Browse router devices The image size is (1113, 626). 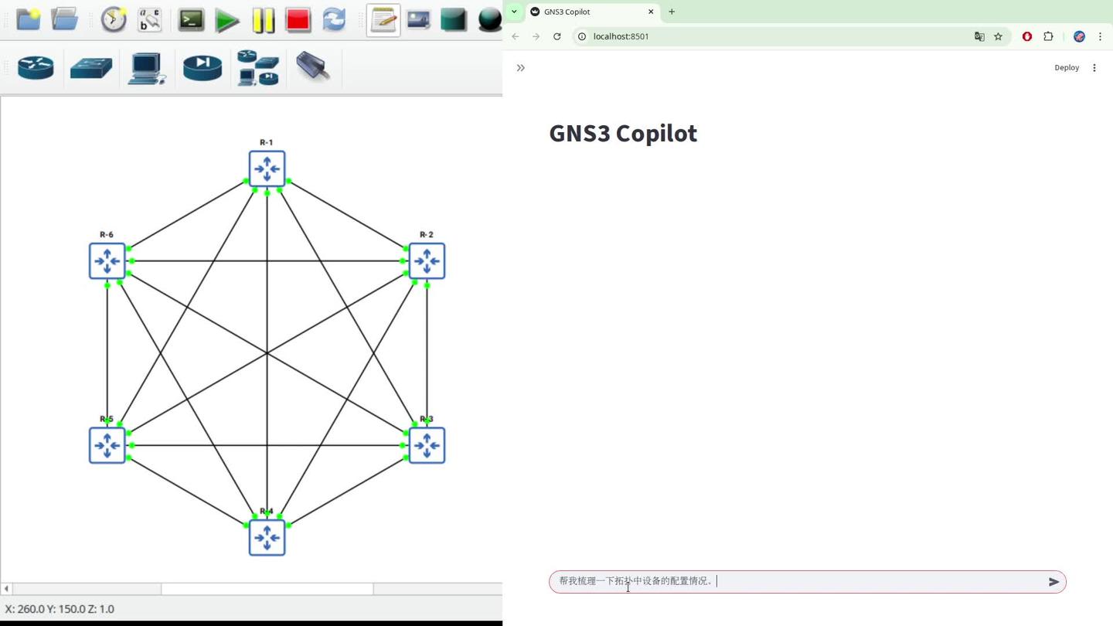36,68
